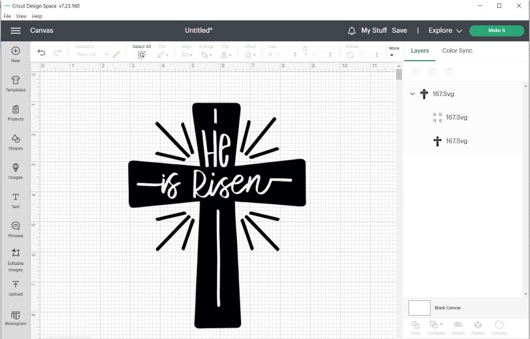Select the top-level 167.Svg group row
Viewport: 530px width, 339px height.
pyautogui.click(x=463, y=94)
